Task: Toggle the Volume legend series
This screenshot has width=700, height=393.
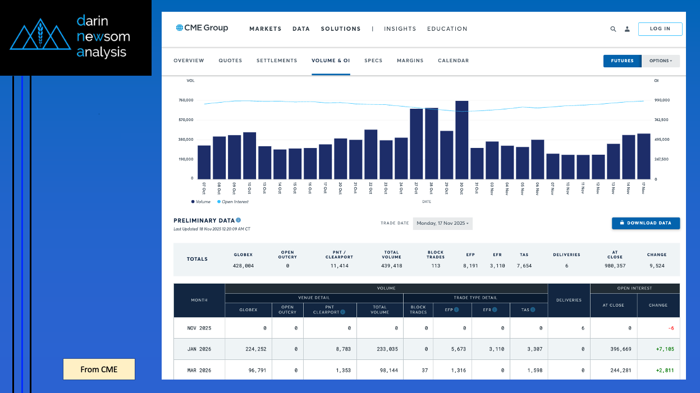Action: click(x=200, y=202)
